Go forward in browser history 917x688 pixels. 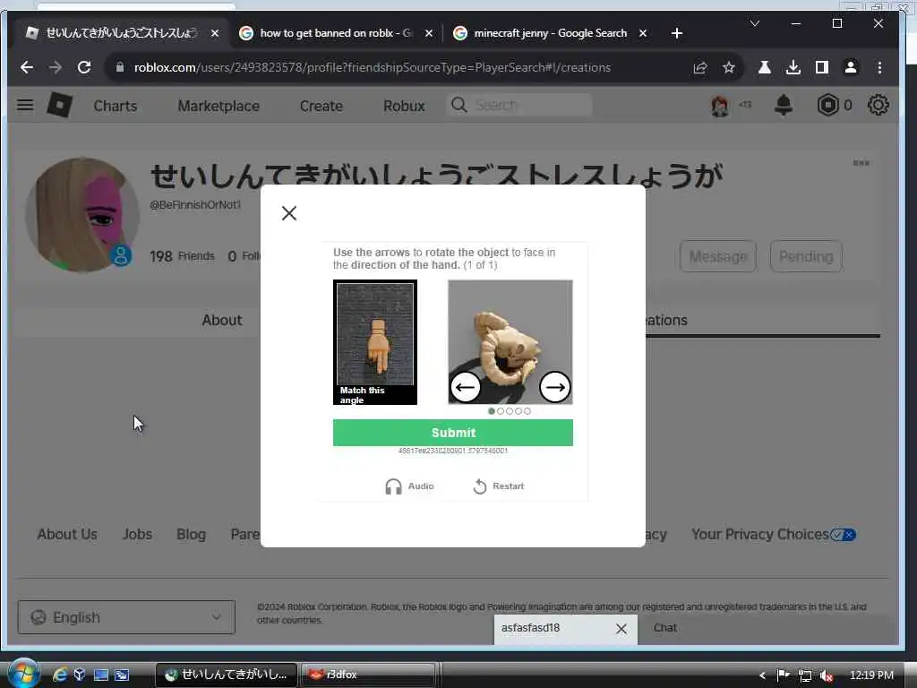55,67
